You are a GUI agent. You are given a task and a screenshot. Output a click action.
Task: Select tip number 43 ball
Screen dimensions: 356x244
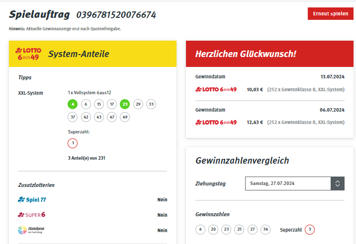[99, 117]
